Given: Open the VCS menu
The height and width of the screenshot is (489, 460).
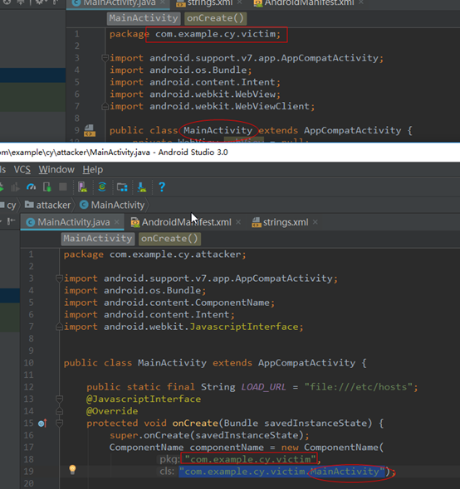Looking at the screenshot, I should [x=22, y=170].
